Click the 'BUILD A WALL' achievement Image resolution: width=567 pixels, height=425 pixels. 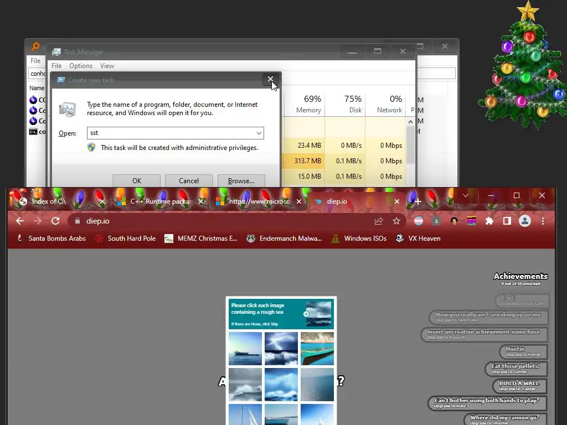tap(519, 386)
